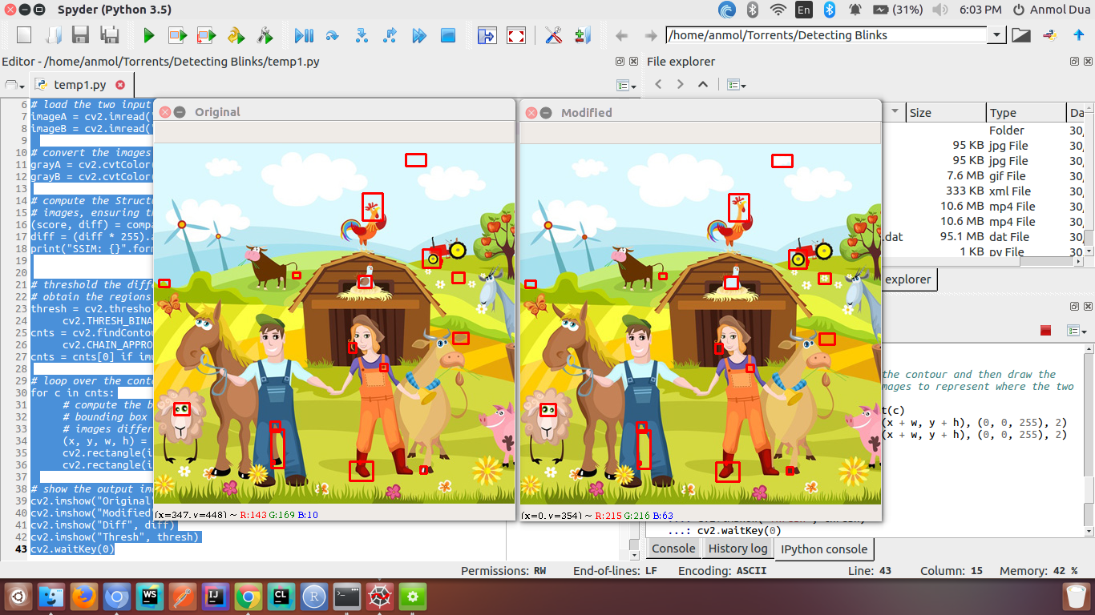Open the IPython console options dropdown menu
The height and width of the screenshot is (615, 1095).
coord(1077,330)
